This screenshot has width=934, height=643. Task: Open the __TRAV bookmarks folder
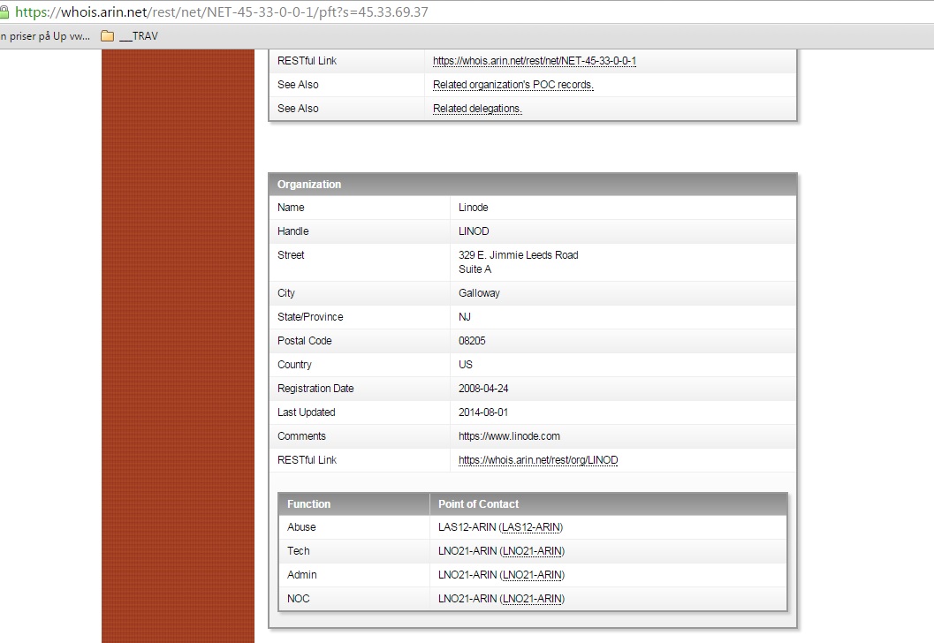(130, 35)
